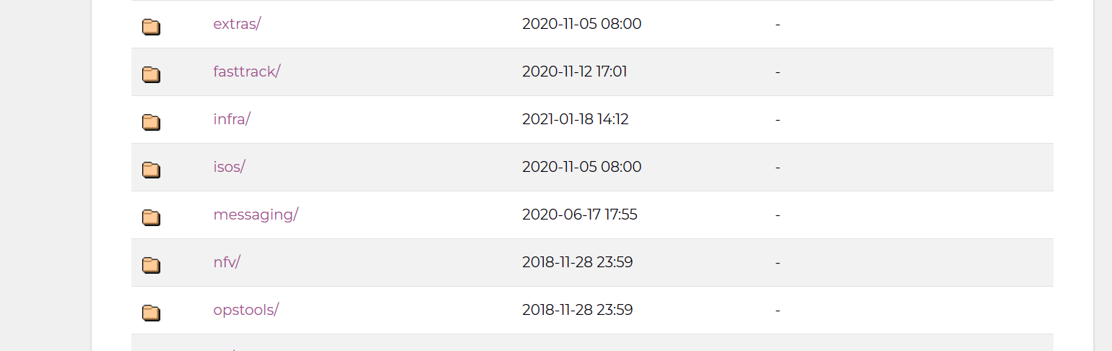Click the 2020-11-12 17:01 date cell

click(575, 71)
